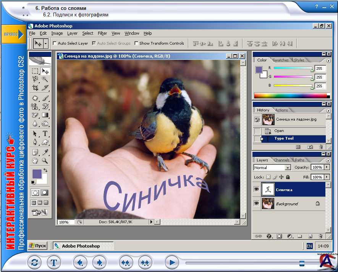
Task: Select the Hand tool
Action: pyautogui.click(x=35, y=161)
